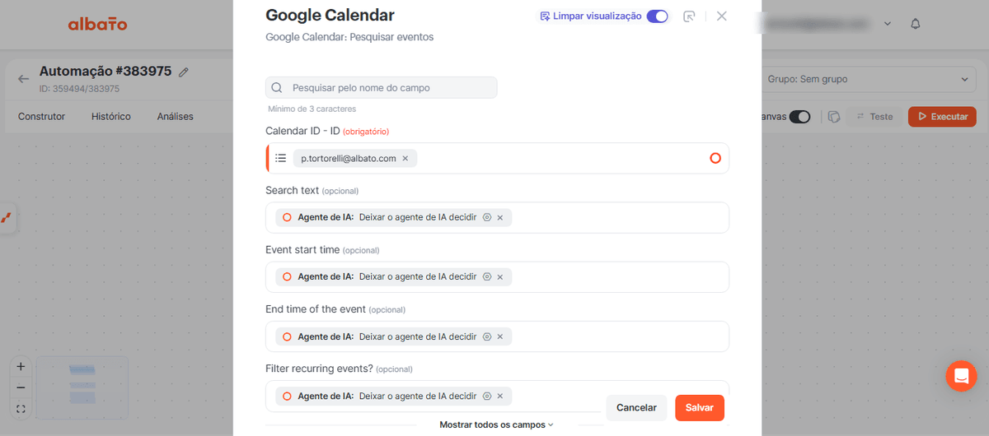Remove the Search text Agente de IA chip
The height and width of the screenshot is (436, 989).
point(500,217)
